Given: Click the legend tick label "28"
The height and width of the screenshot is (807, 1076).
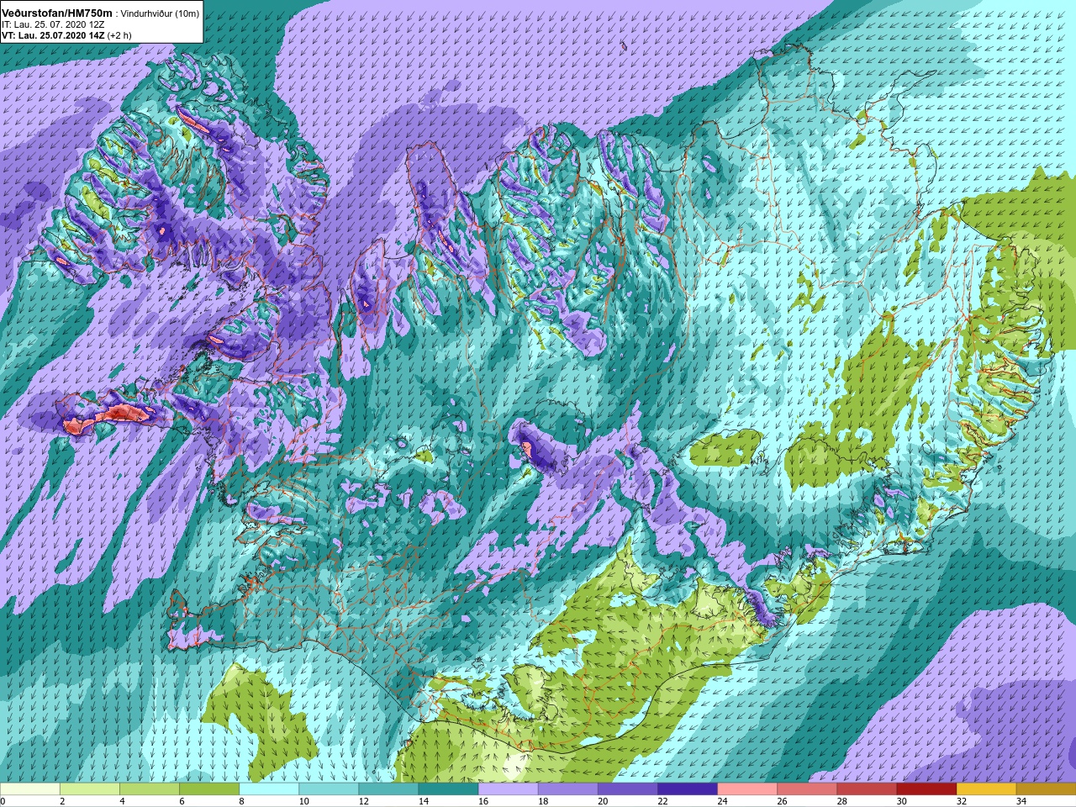Looking at the screenshot, I should click(x=841, y=801).
